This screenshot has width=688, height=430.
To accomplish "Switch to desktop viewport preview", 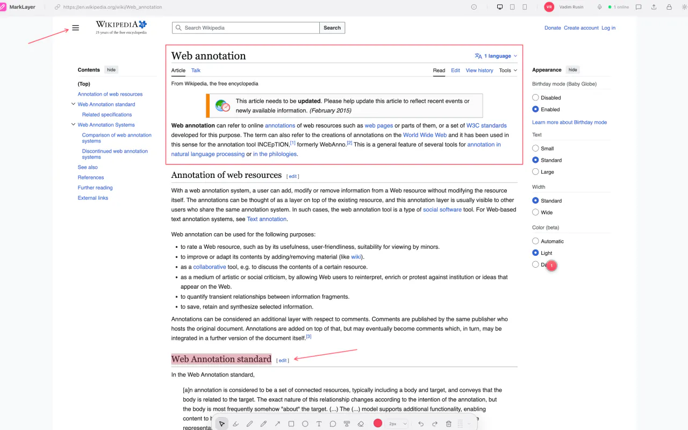I will click(x=500, y=7).
